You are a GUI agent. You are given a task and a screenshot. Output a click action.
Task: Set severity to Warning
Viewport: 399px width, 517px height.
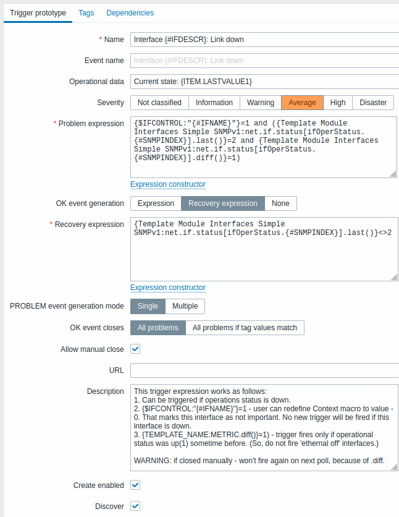(261, 103)
